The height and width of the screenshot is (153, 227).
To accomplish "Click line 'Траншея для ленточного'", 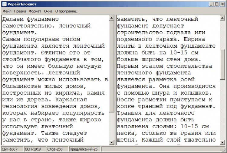I will point(156,113).
